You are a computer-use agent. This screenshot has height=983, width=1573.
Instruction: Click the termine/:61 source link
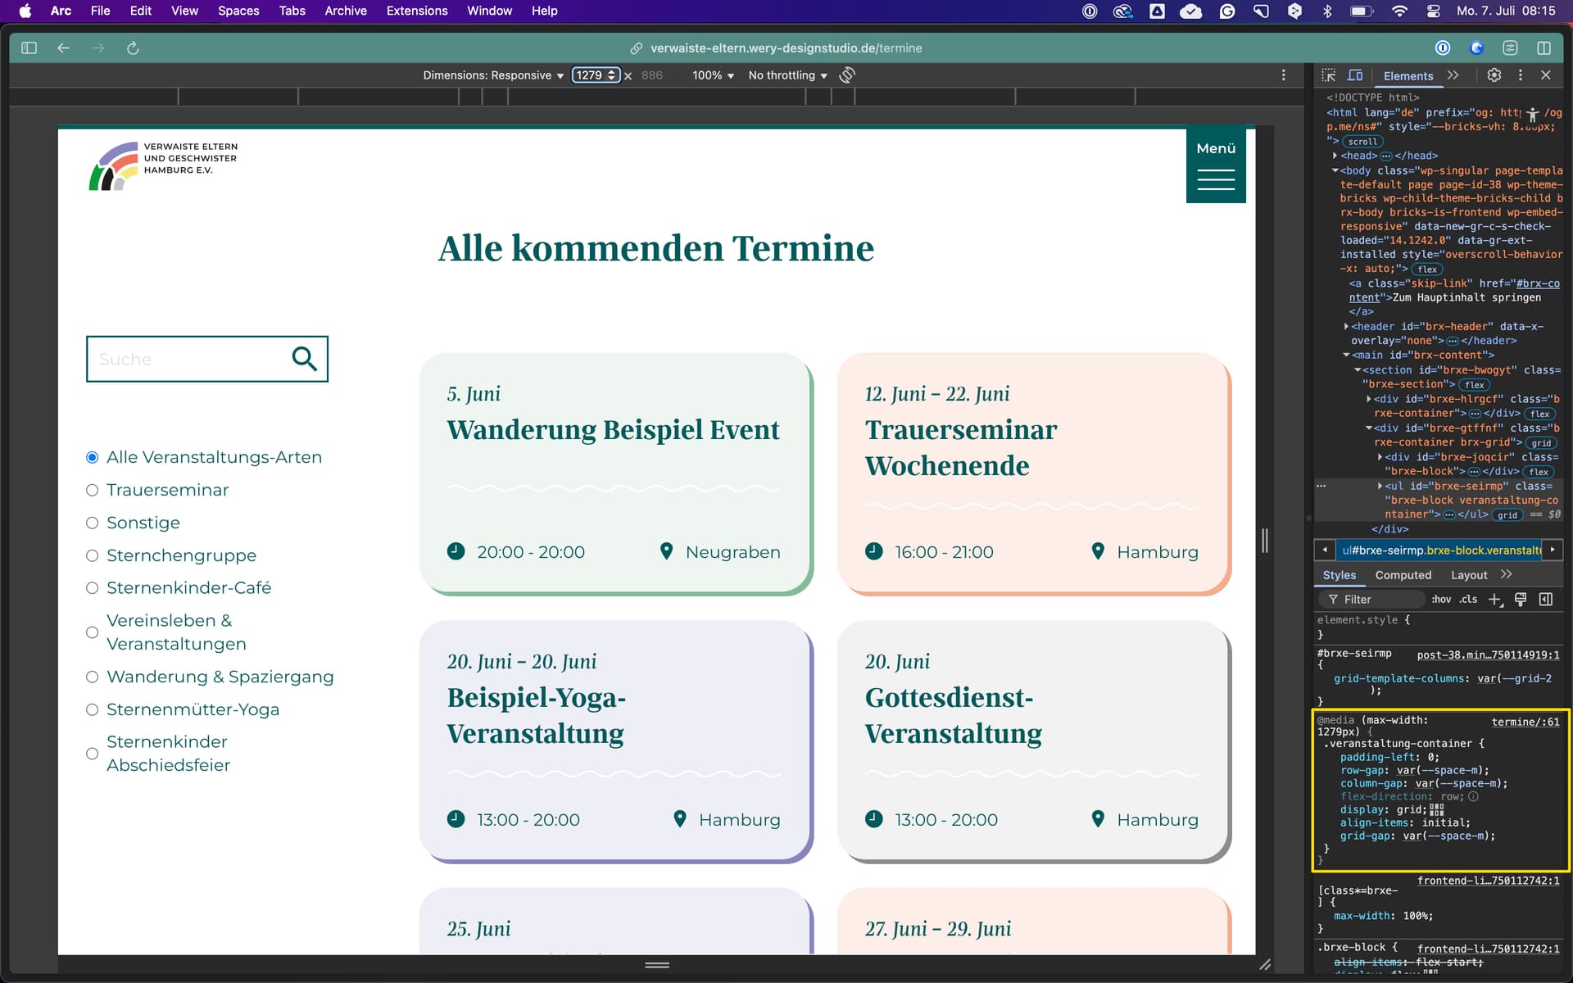pyautogui.click(x=1525, y=722)
